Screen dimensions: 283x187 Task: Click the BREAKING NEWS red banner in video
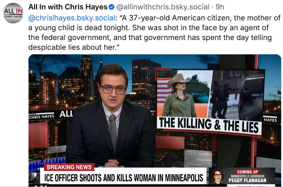pyautogui.click(x=69, y=167)
